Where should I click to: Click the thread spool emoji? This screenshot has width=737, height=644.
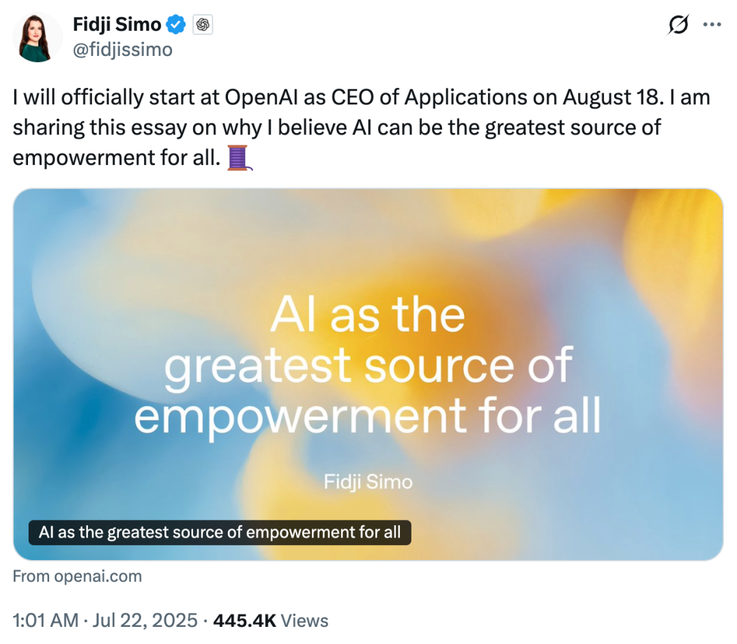[239, 158]
